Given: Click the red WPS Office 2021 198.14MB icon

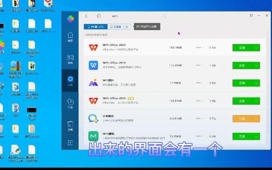Looking at the screenshot, I should click(93, 47).
